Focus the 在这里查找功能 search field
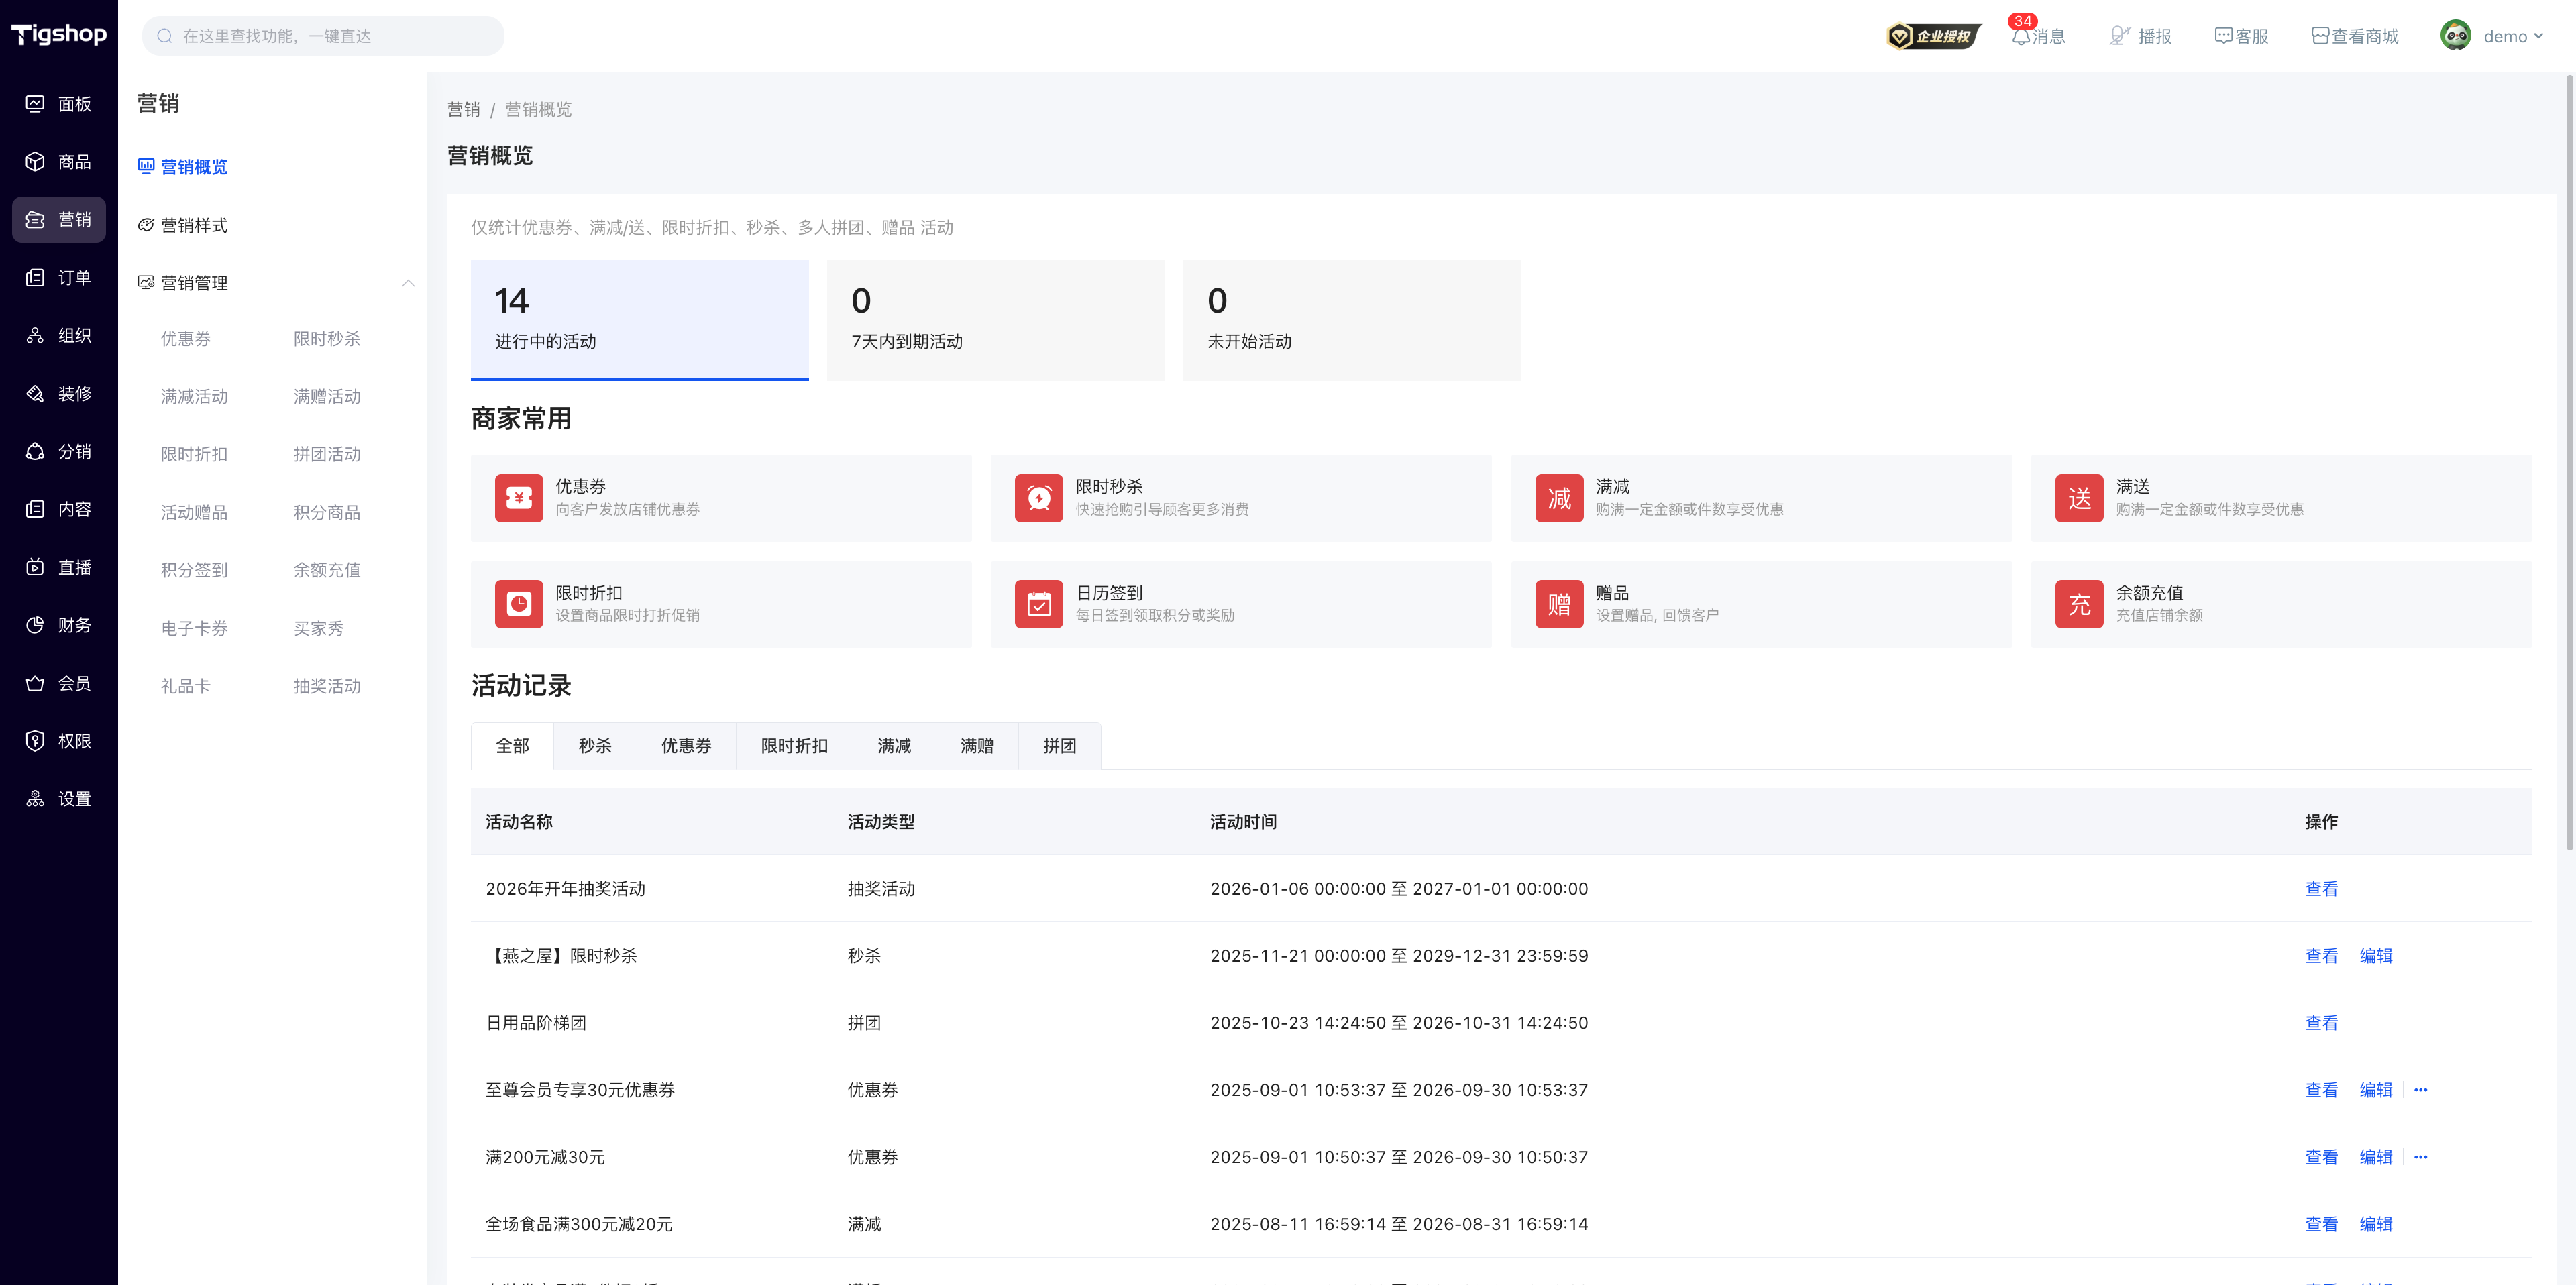Screen dimensions: 2576x1285 pyautogui.click(x=323, y=36)
